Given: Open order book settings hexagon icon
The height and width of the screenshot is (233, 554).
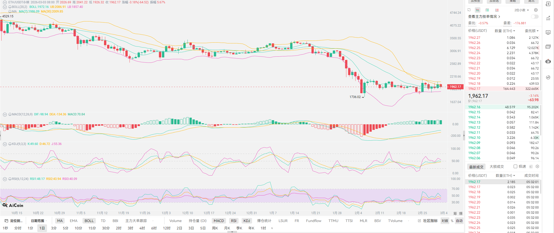Looking at the screenshot, I should click(x=536, y=10).
